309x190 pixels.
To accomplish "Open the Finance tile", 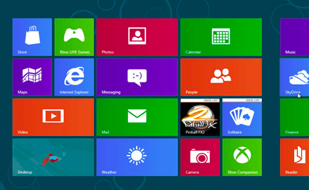I will click(x=295, y=117).
